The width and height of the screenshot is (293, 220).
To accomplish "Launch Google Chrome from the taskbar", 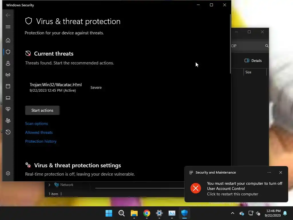I will pyautogui.click(x=147, y=213).
